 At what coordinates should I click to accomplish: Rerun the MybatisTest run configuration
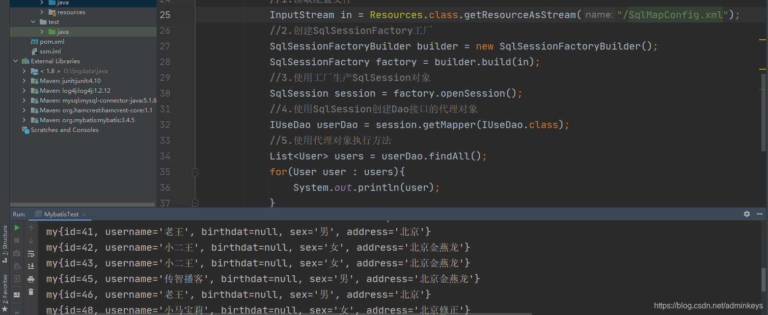(16, 228)
